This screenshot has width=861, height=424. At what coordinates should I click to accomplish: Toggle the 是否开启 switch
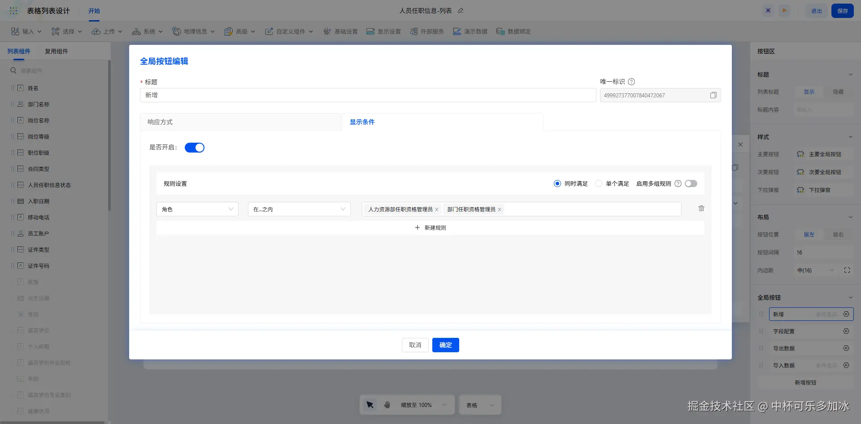195,148
